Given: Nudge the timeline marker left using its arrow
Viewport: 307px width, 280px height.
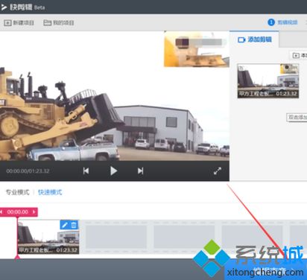Looking at the screenshot, I should tap(1, 212).
